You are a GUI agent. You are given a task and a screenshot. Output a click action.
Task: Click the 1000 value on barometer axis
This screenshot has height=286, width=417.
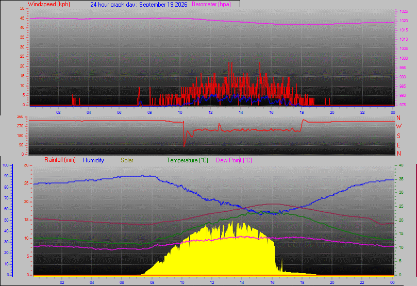[x=404, y=58]
